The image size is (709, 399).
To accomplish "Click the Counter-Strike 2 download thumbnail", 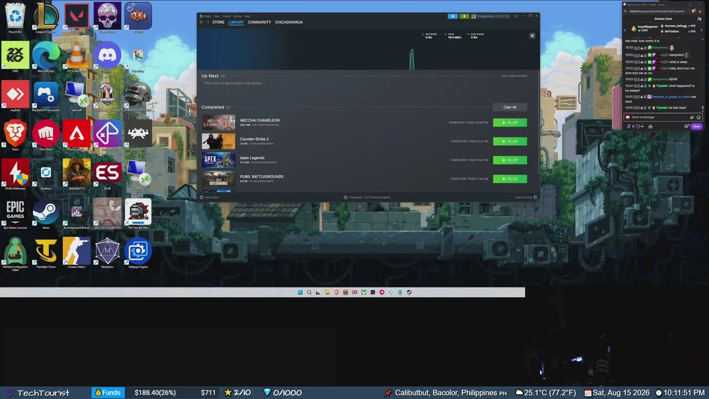I will coord(218,141).
